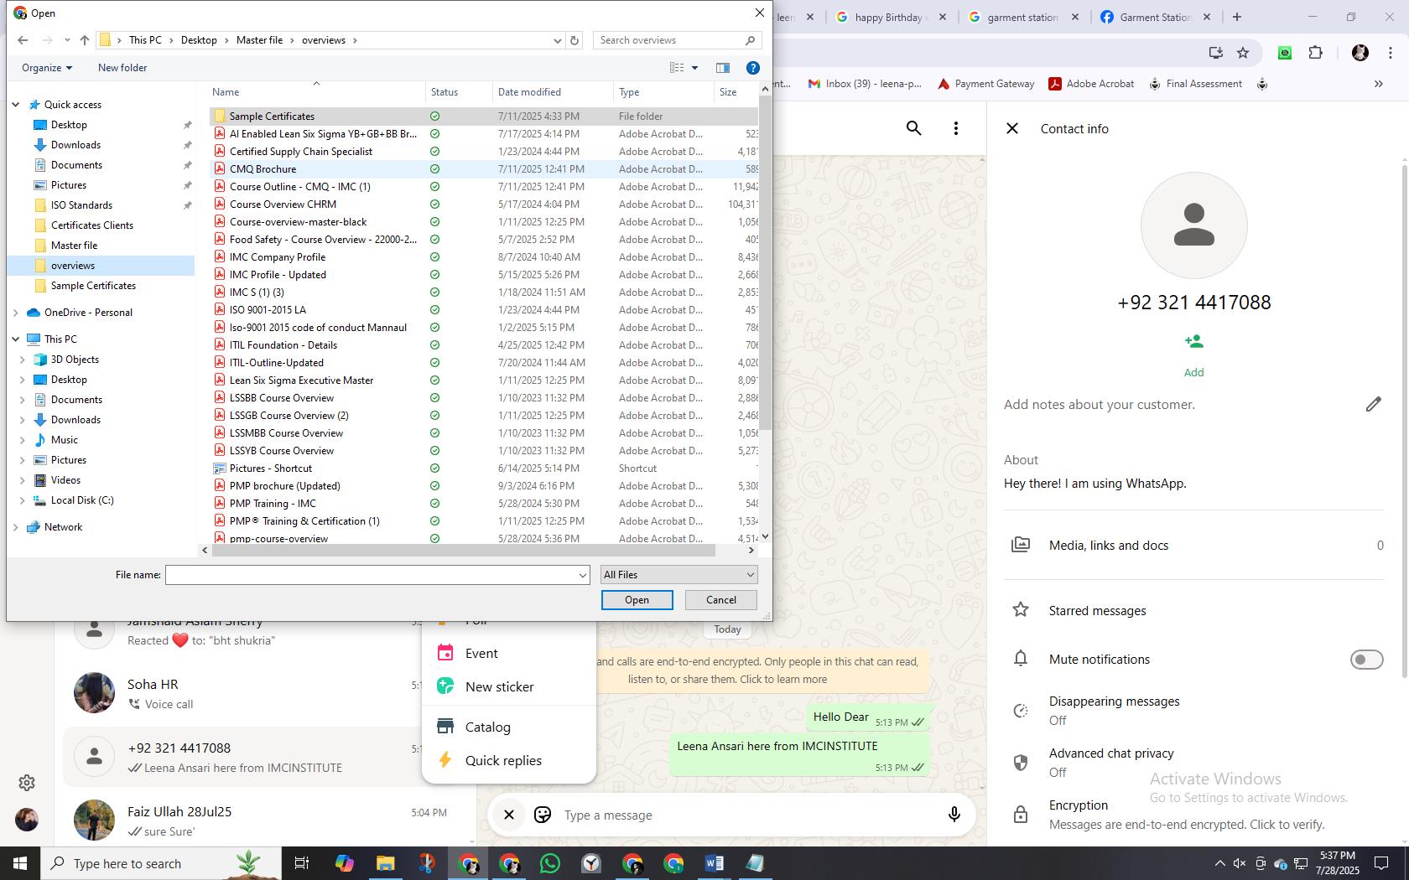Screen dimensions: 1409x880
Task: Select Master file in Quick access
Action: point(74,246)
